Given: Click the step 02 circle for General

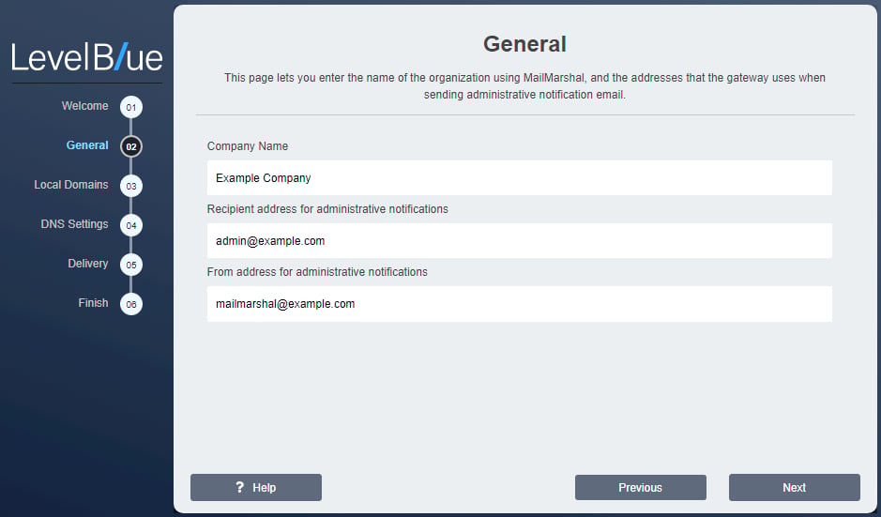Looking at the screenshot, I should (x=131, y=146).
